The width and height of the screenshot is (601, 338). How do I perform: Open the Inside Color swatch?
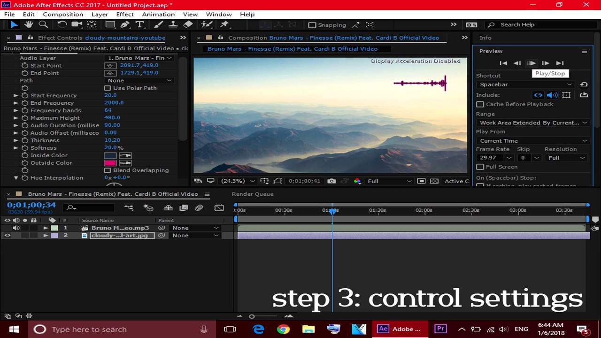tap(110, 155)
